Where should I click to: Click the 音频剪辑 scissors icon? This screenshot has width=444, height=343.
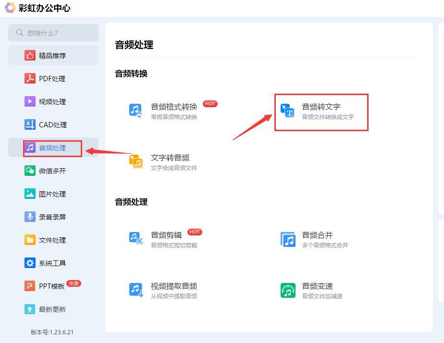[136, 238]
